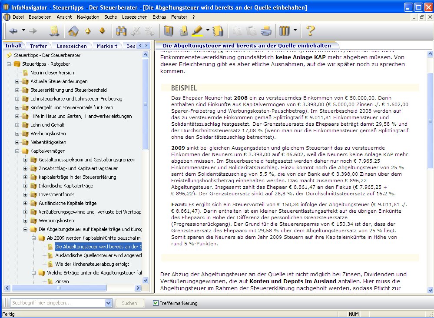Click the 'NUM' status bar indicator
Viewport: 434px width, 318px height.
coord(354,314)
